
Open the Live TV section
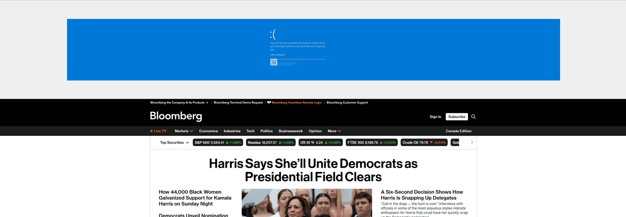(158, 131)
